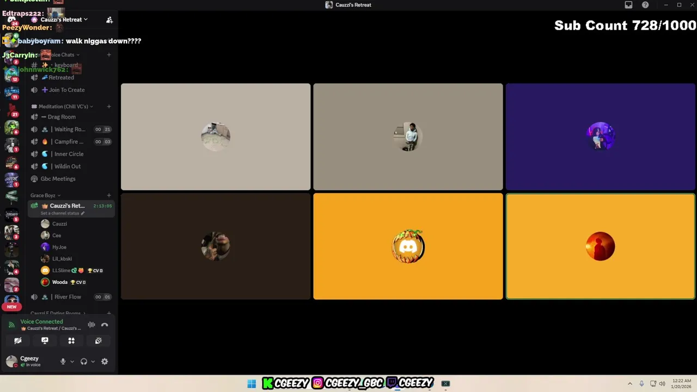Focus the purple-background participant tile
This screenshot has width=697, height=392.
click(x=600, y=137)
